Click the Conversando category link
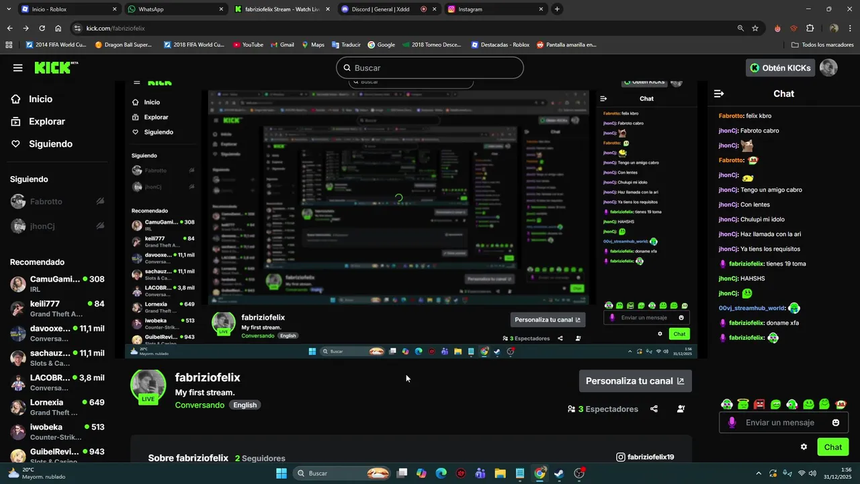Viewport: 860px width, 484px height. click(x=200, y=405)
